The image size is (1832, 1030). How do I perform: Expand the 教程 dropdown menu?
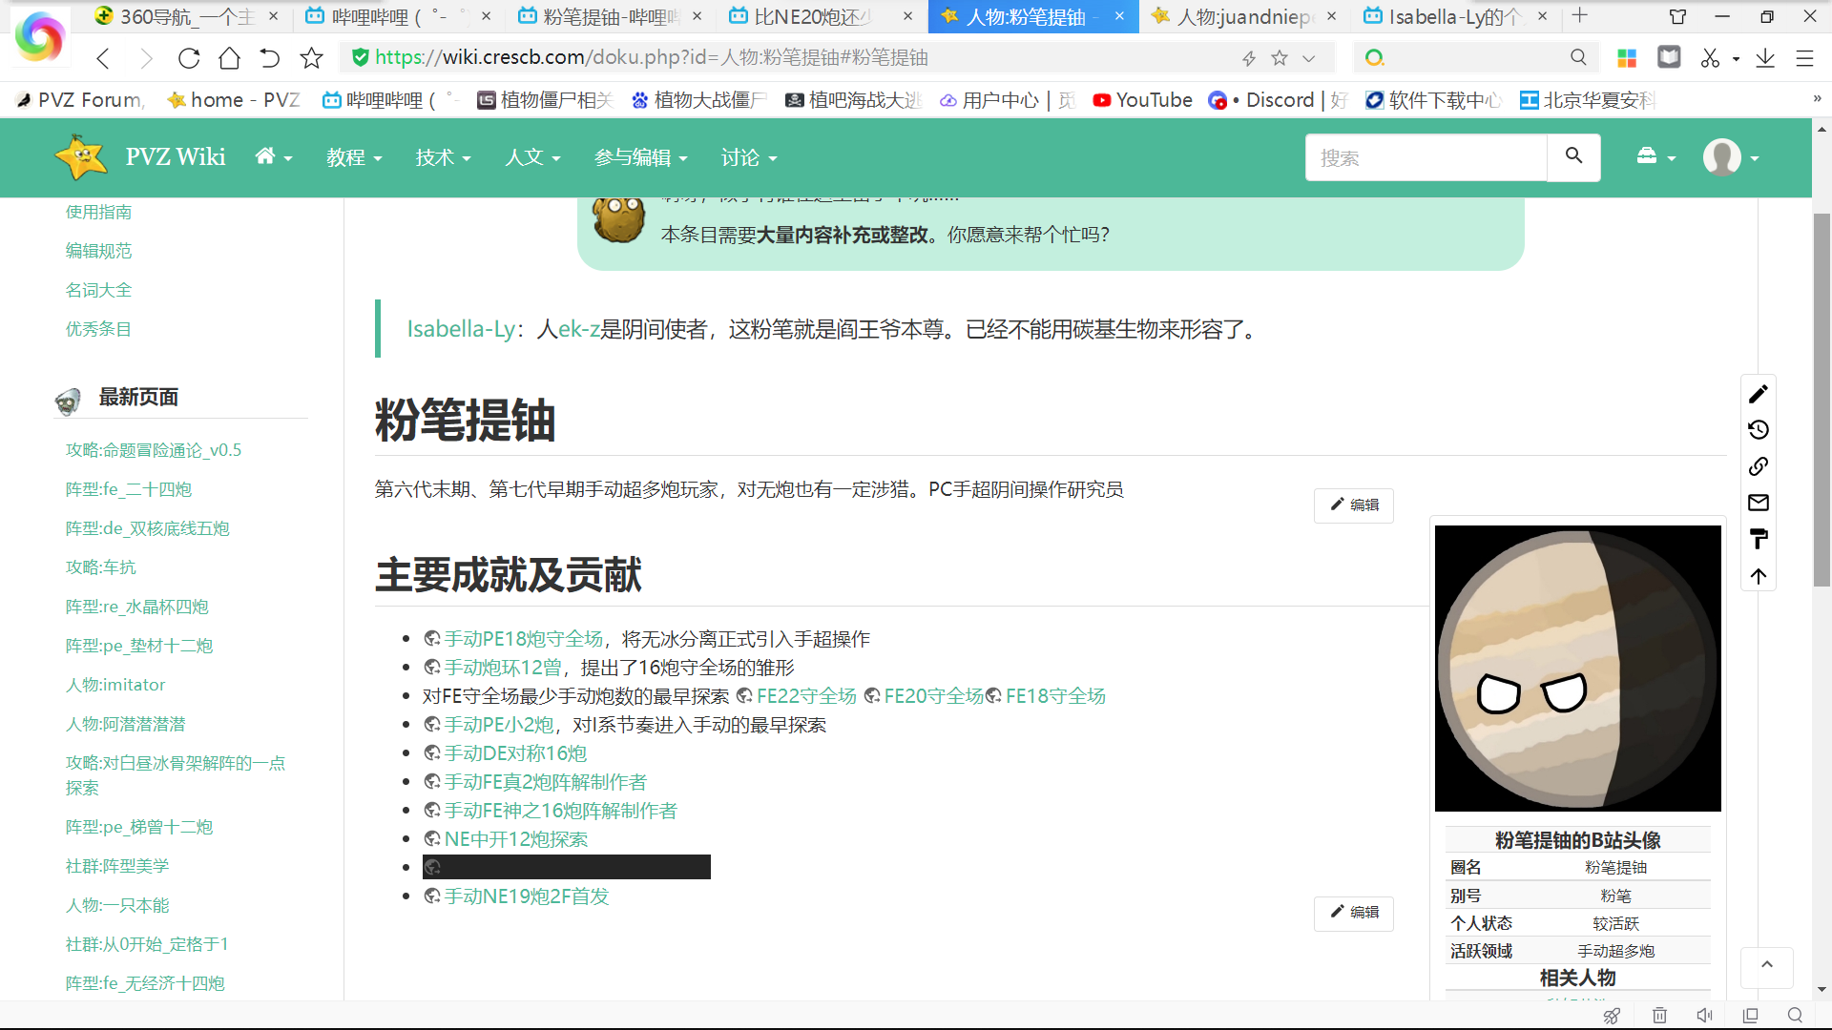(354, 157)
